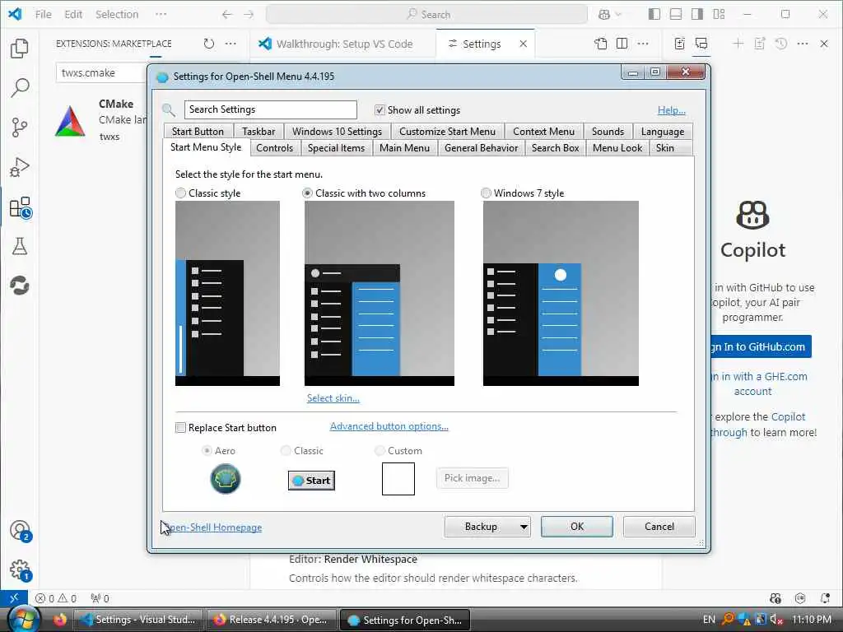Click the Classic style preview thumbnail
843x632 pixels.
click(227, 294)
